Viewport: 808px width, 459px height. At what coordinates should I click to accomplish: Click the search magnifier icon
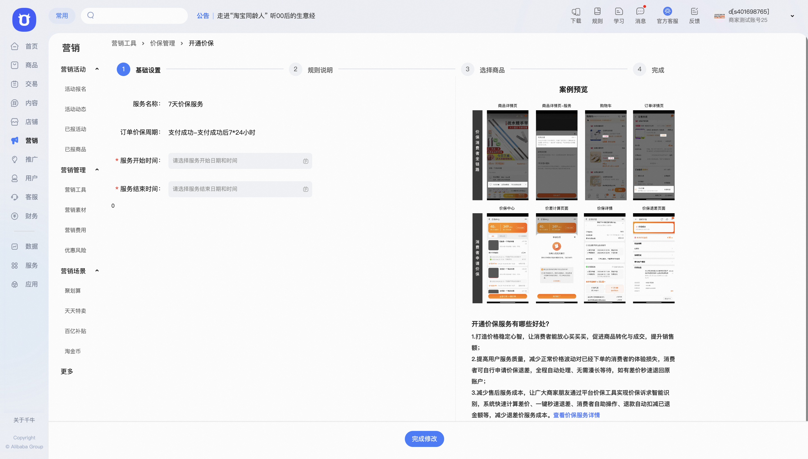90,15
